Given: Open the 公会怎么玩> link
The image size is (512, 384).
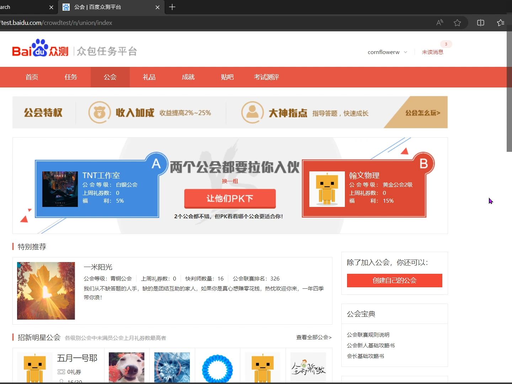Looking at the screenshot, I should 423,113.
